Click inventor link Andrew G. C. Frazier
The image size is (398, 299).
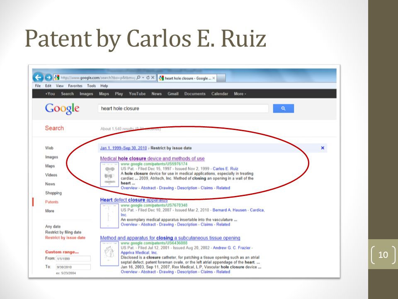click(x=231, y=248)
